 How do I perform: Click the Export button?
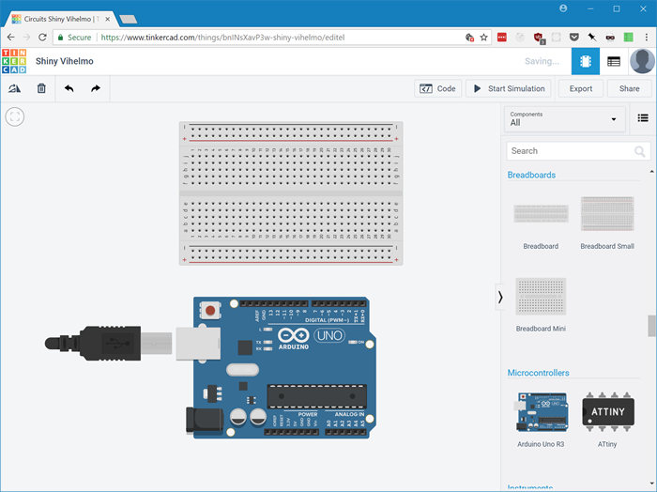pos(581,88)
